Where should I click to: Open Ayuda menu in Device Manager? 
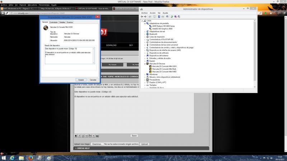[x=165, y=13]
